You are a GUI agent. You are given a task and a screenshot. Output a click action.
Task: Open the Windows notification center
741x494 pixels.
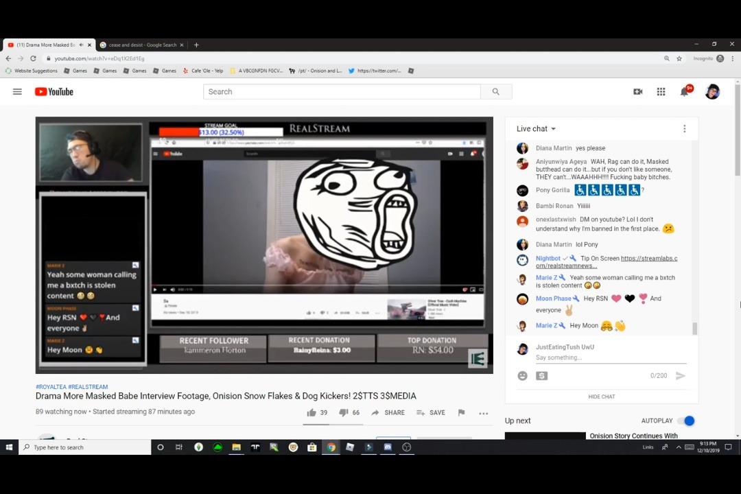(728, 447)
